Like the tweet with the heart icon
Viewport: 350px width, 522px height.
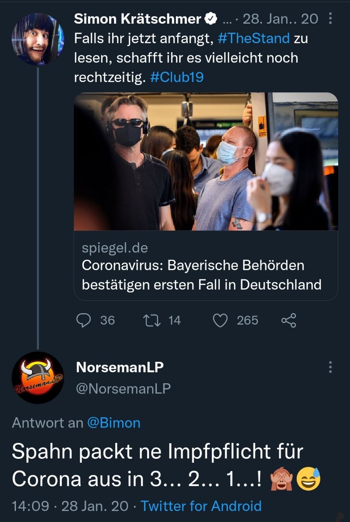point(220,320)
